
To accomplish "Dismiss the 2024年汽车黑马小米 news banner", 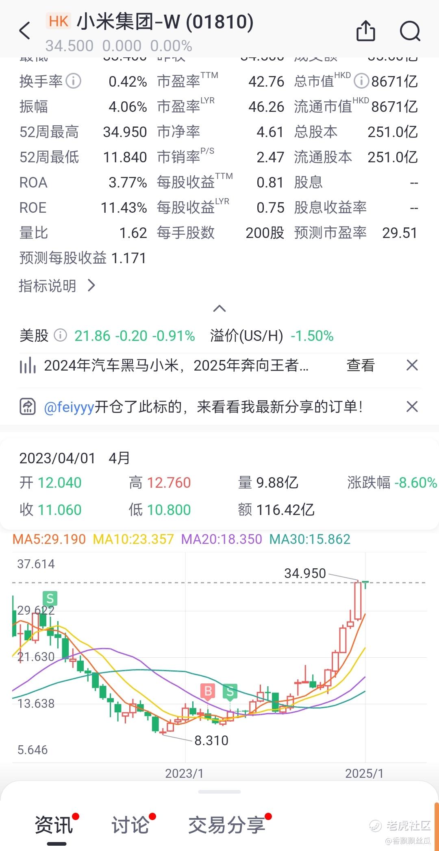I will click(412, 365).
